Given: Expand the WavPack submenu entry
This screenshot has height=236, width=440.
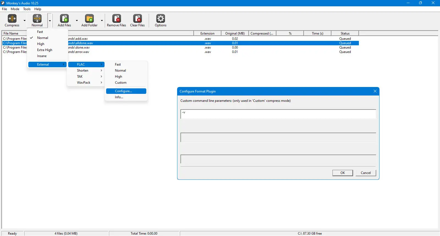Looking at the screenshot, I should pyautogui.click(x=86, y=83).
